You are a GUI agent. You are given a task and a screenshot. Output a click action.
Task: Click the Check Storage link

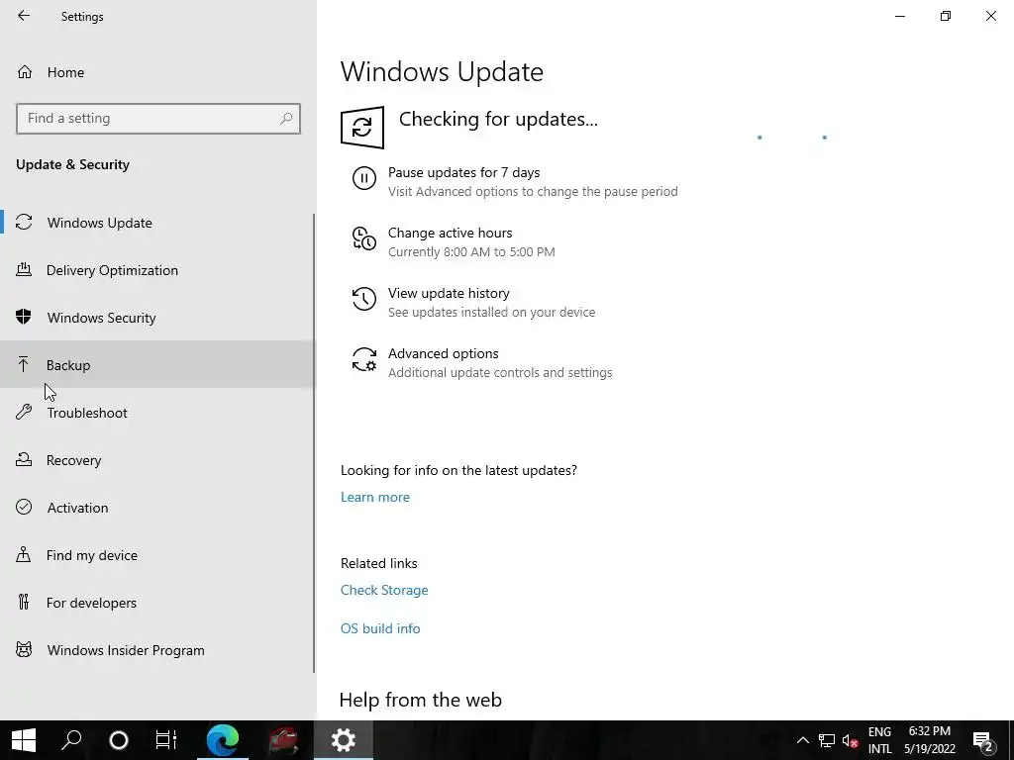click(384, 590)
